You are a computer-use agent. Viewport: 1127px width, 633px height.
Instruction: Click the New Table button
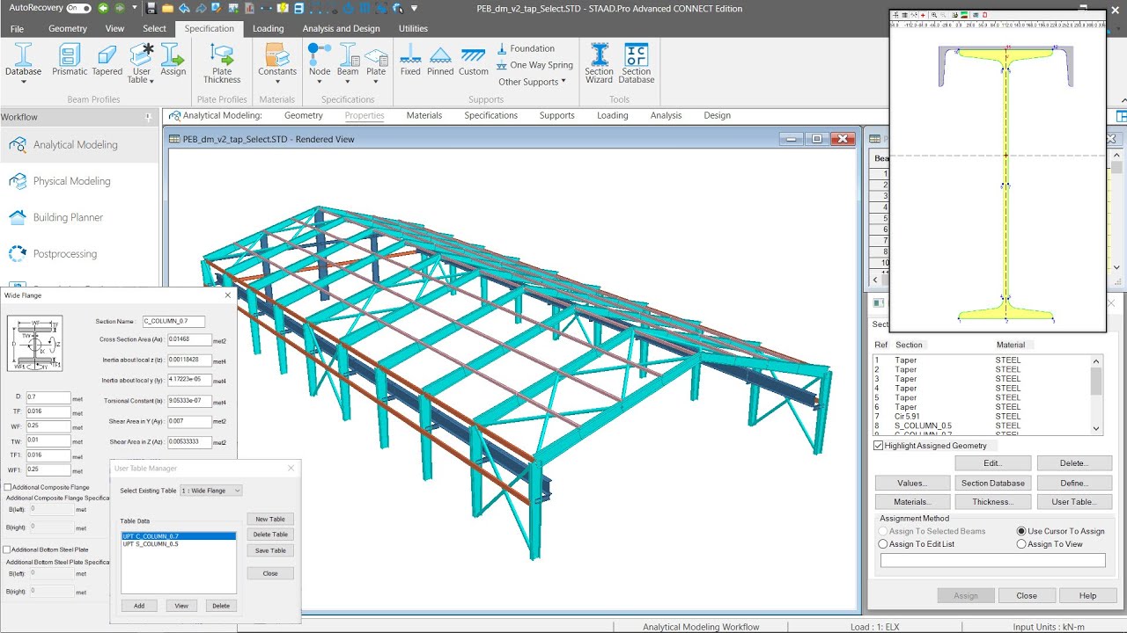coord(270,519)
